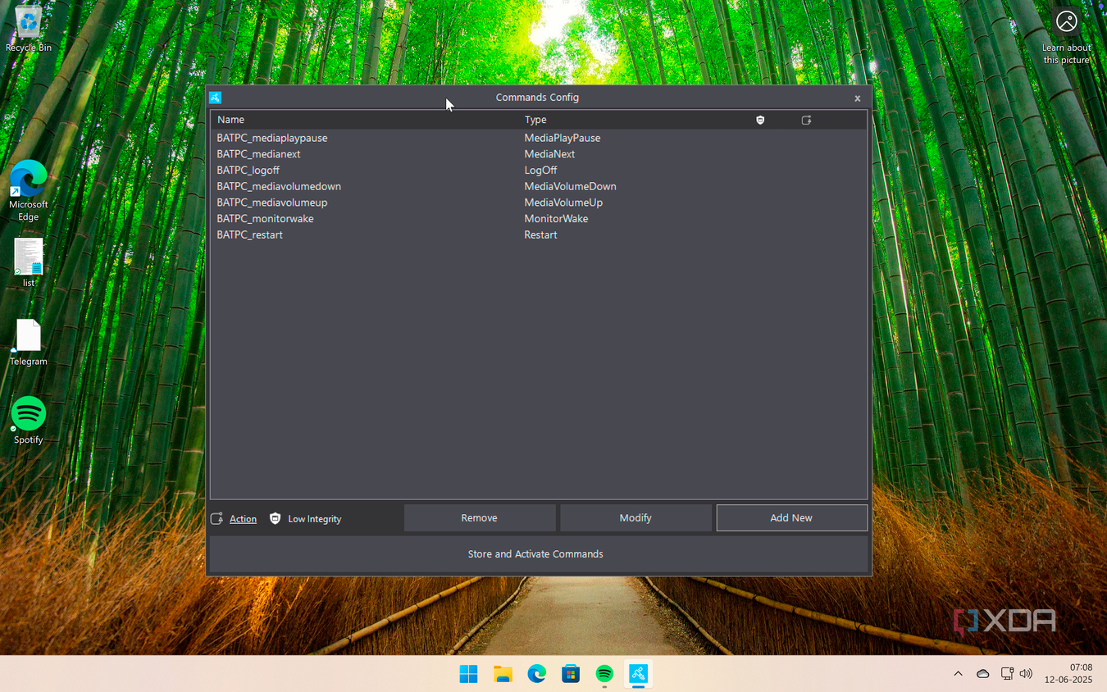Open Microsoft Store from the taskbar
The width and height of the screenshot is (1107, 692).
(571, 674)
